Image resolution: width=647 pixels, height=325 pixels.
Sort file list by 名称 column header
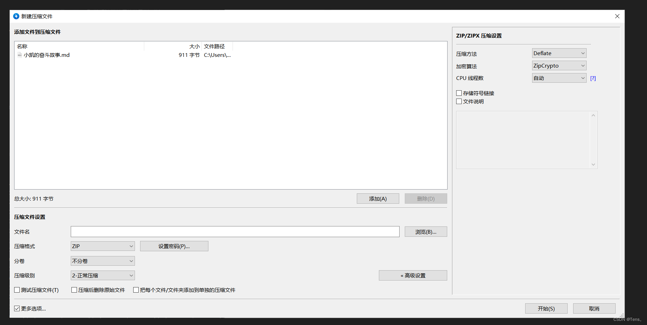(79, 46)
